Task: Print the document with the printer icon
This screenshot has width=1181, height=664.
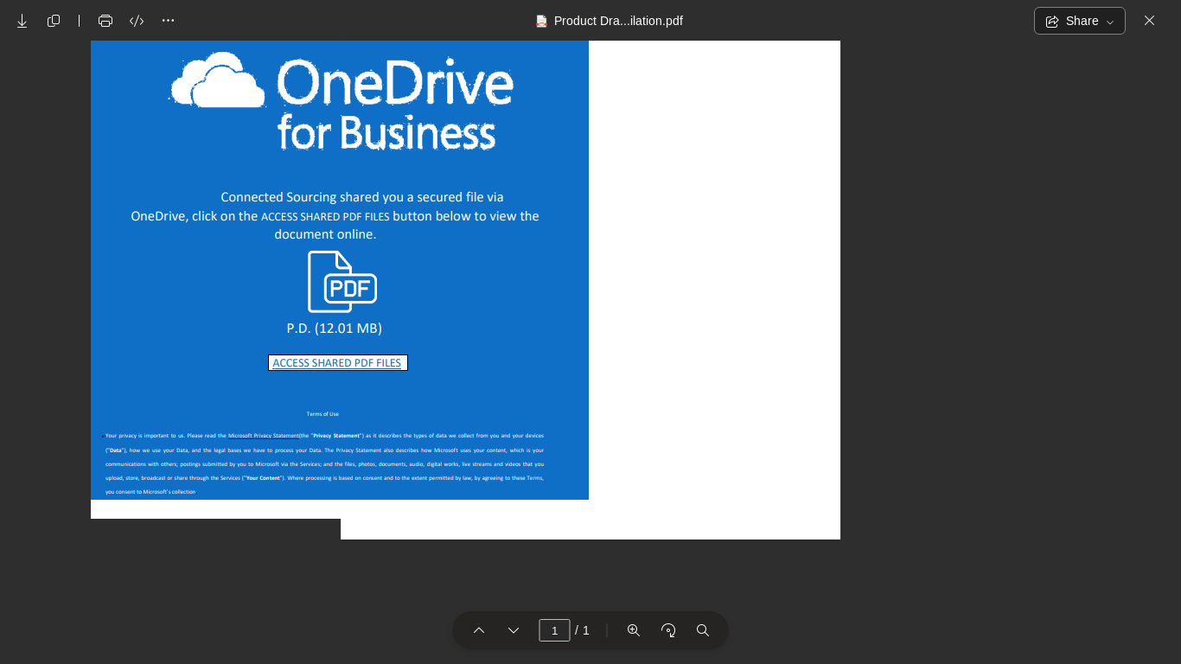Action: pyautogui.click(x=105, y=21)
